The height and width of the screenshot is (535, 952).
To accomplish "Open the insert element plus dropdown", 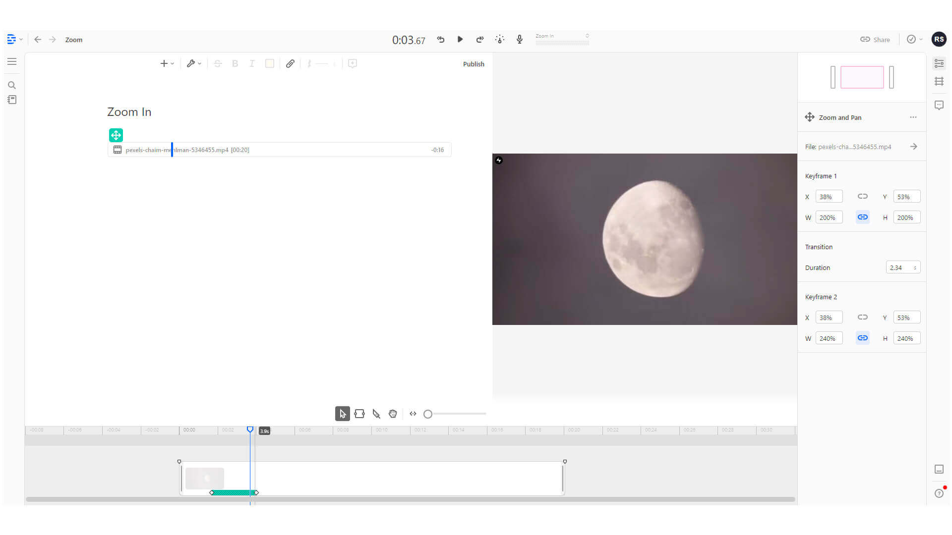I will click(x=167, y=63).
